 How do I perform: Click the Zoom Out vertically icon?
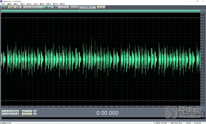(x=35, y=114)
